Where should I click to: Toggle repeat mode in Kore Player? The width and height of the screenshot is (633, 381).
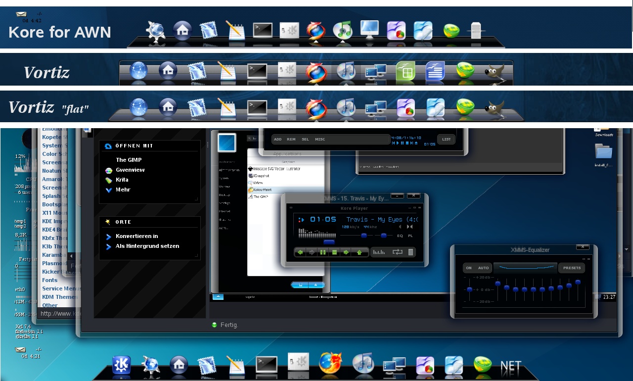398,252
